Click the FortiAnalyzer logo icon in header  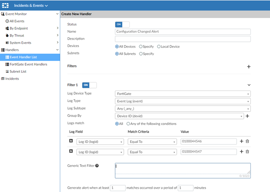tap(6, 6)
